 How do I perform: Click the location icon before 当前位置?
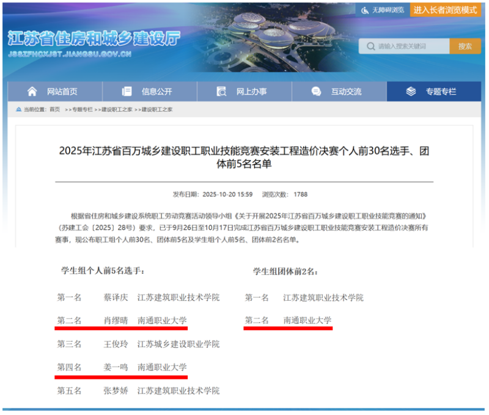pyautogui.click(x=19, y=110)
